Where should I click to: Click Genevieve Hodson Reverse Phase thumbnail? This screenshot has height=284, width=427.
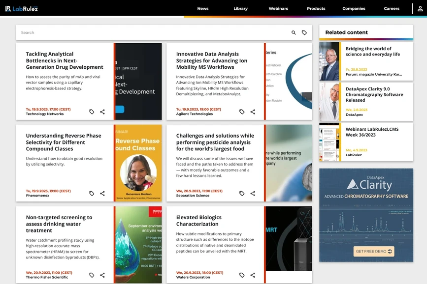tap(138, 163)
